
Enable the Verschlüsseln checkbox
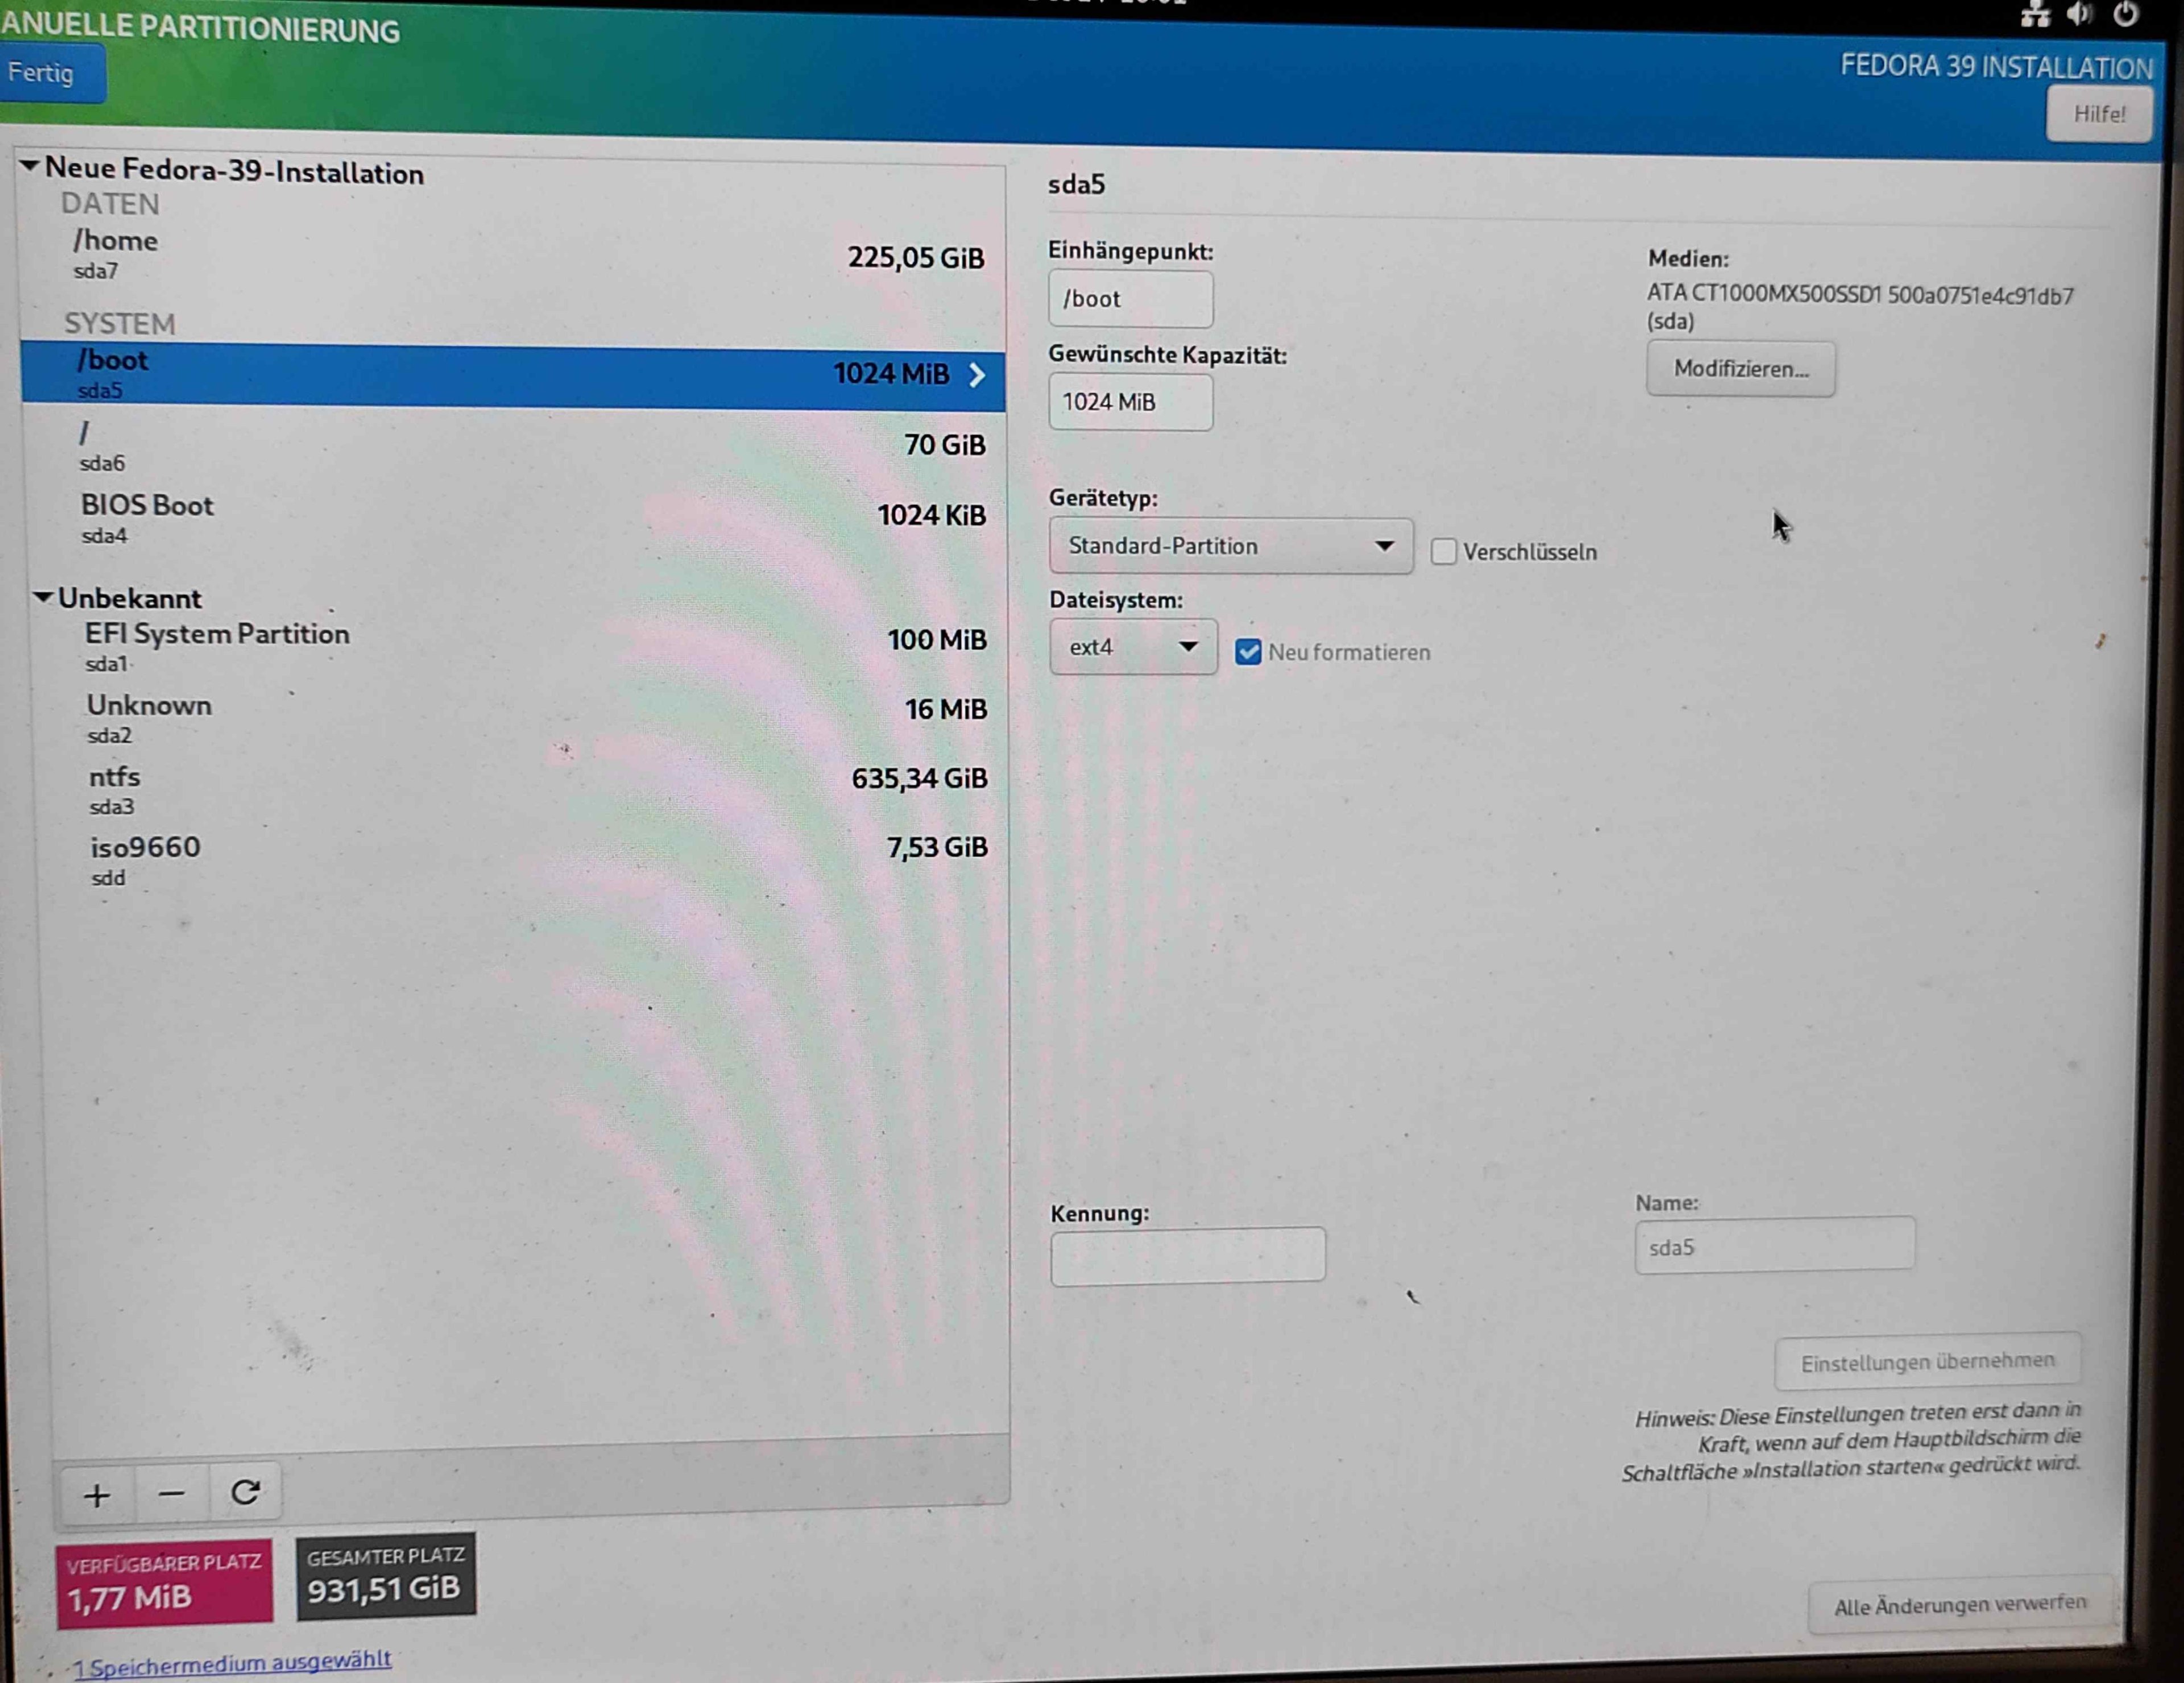[x=1443, y=552]
